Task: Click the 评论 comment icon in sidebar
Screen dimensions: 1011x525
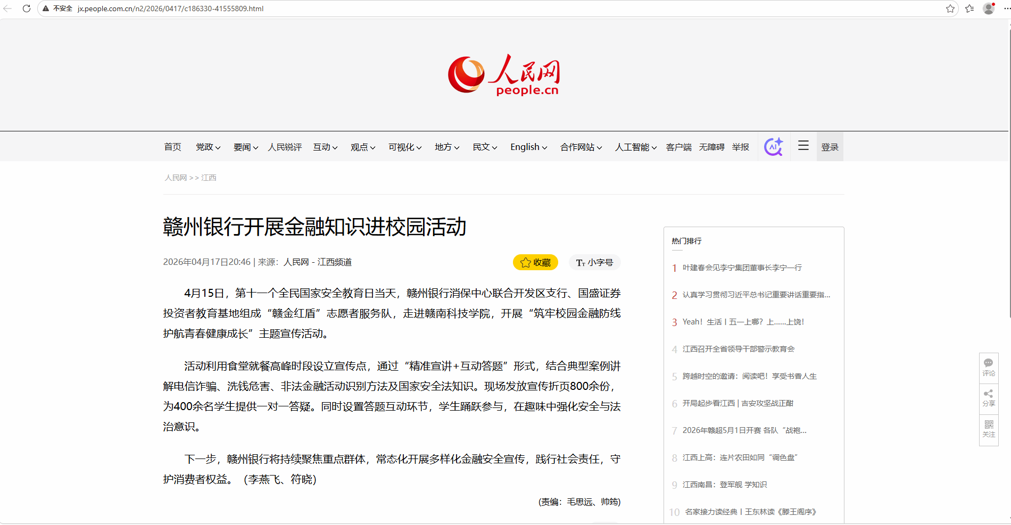Action: (988, 367)
